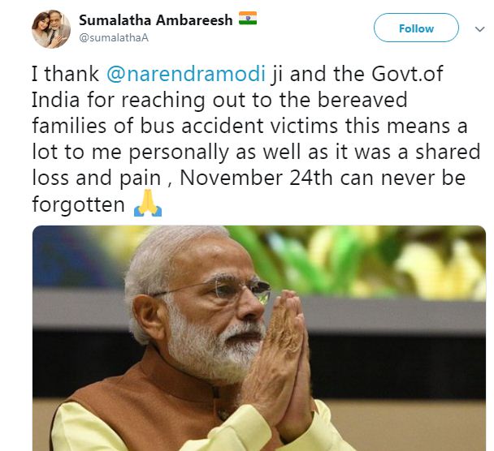Click the Indian flag emoji beside the name

248,18
